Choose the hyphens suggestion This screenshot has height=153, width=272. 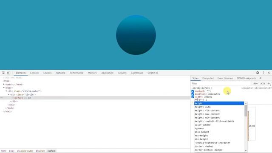click(x=219, y=128)
